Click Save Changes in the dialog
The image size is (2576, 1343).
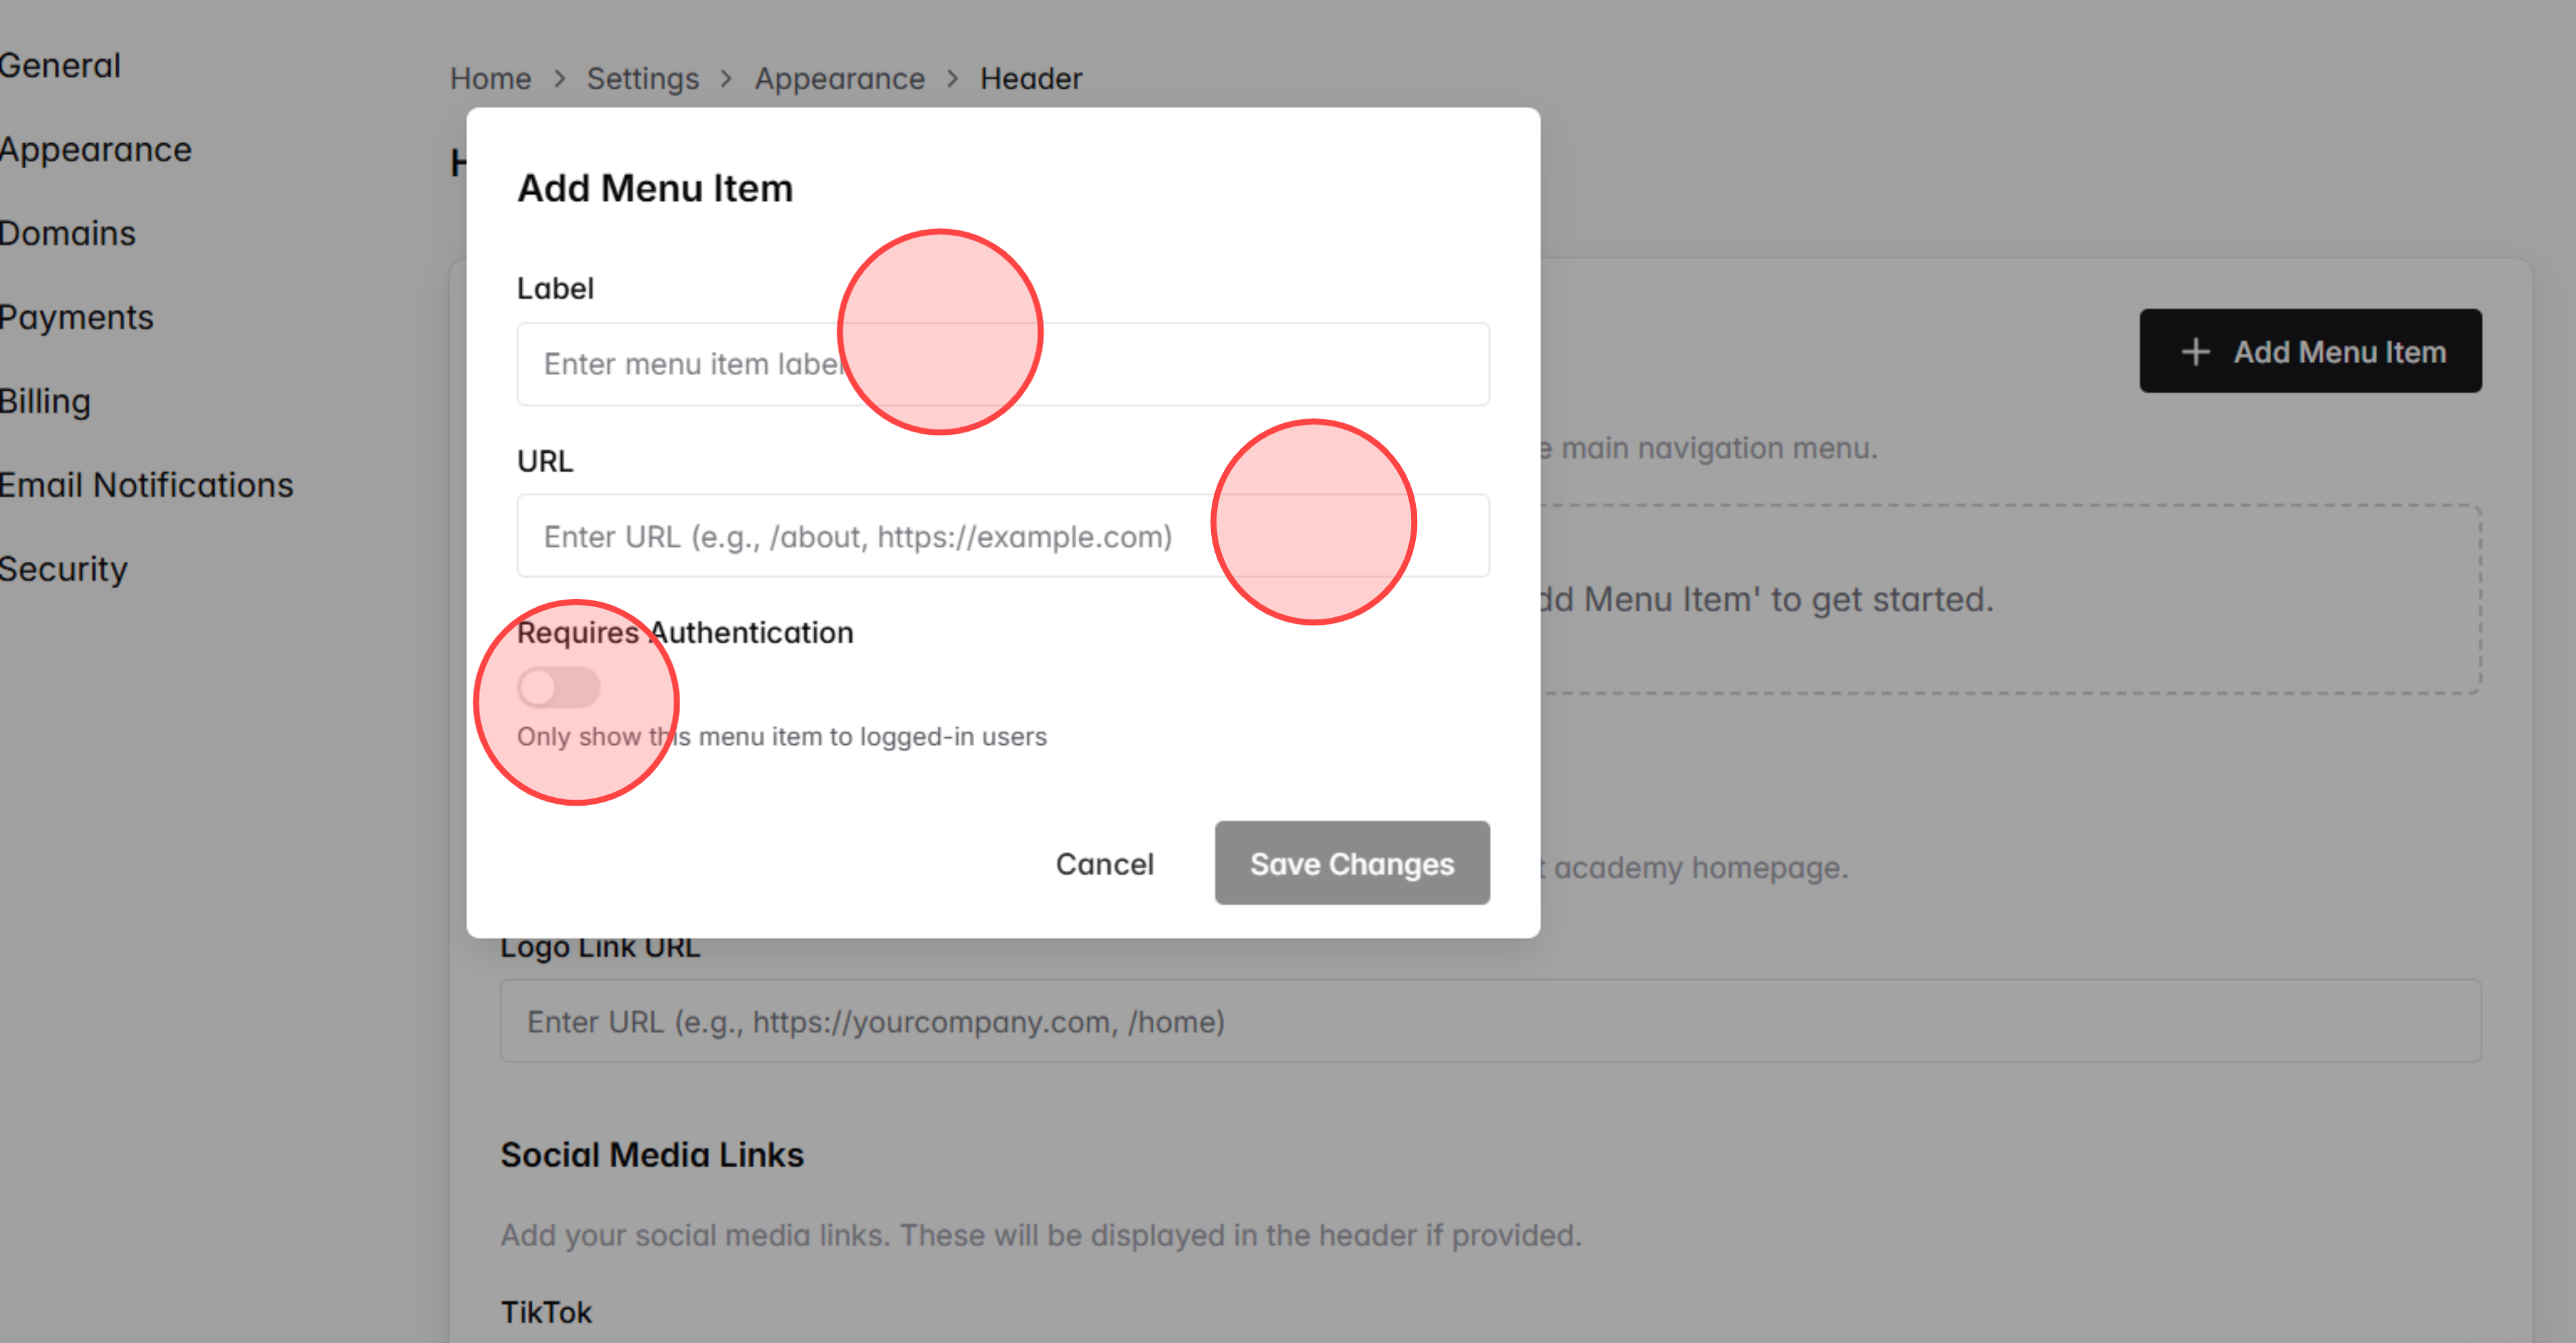tap(1352, 863)
